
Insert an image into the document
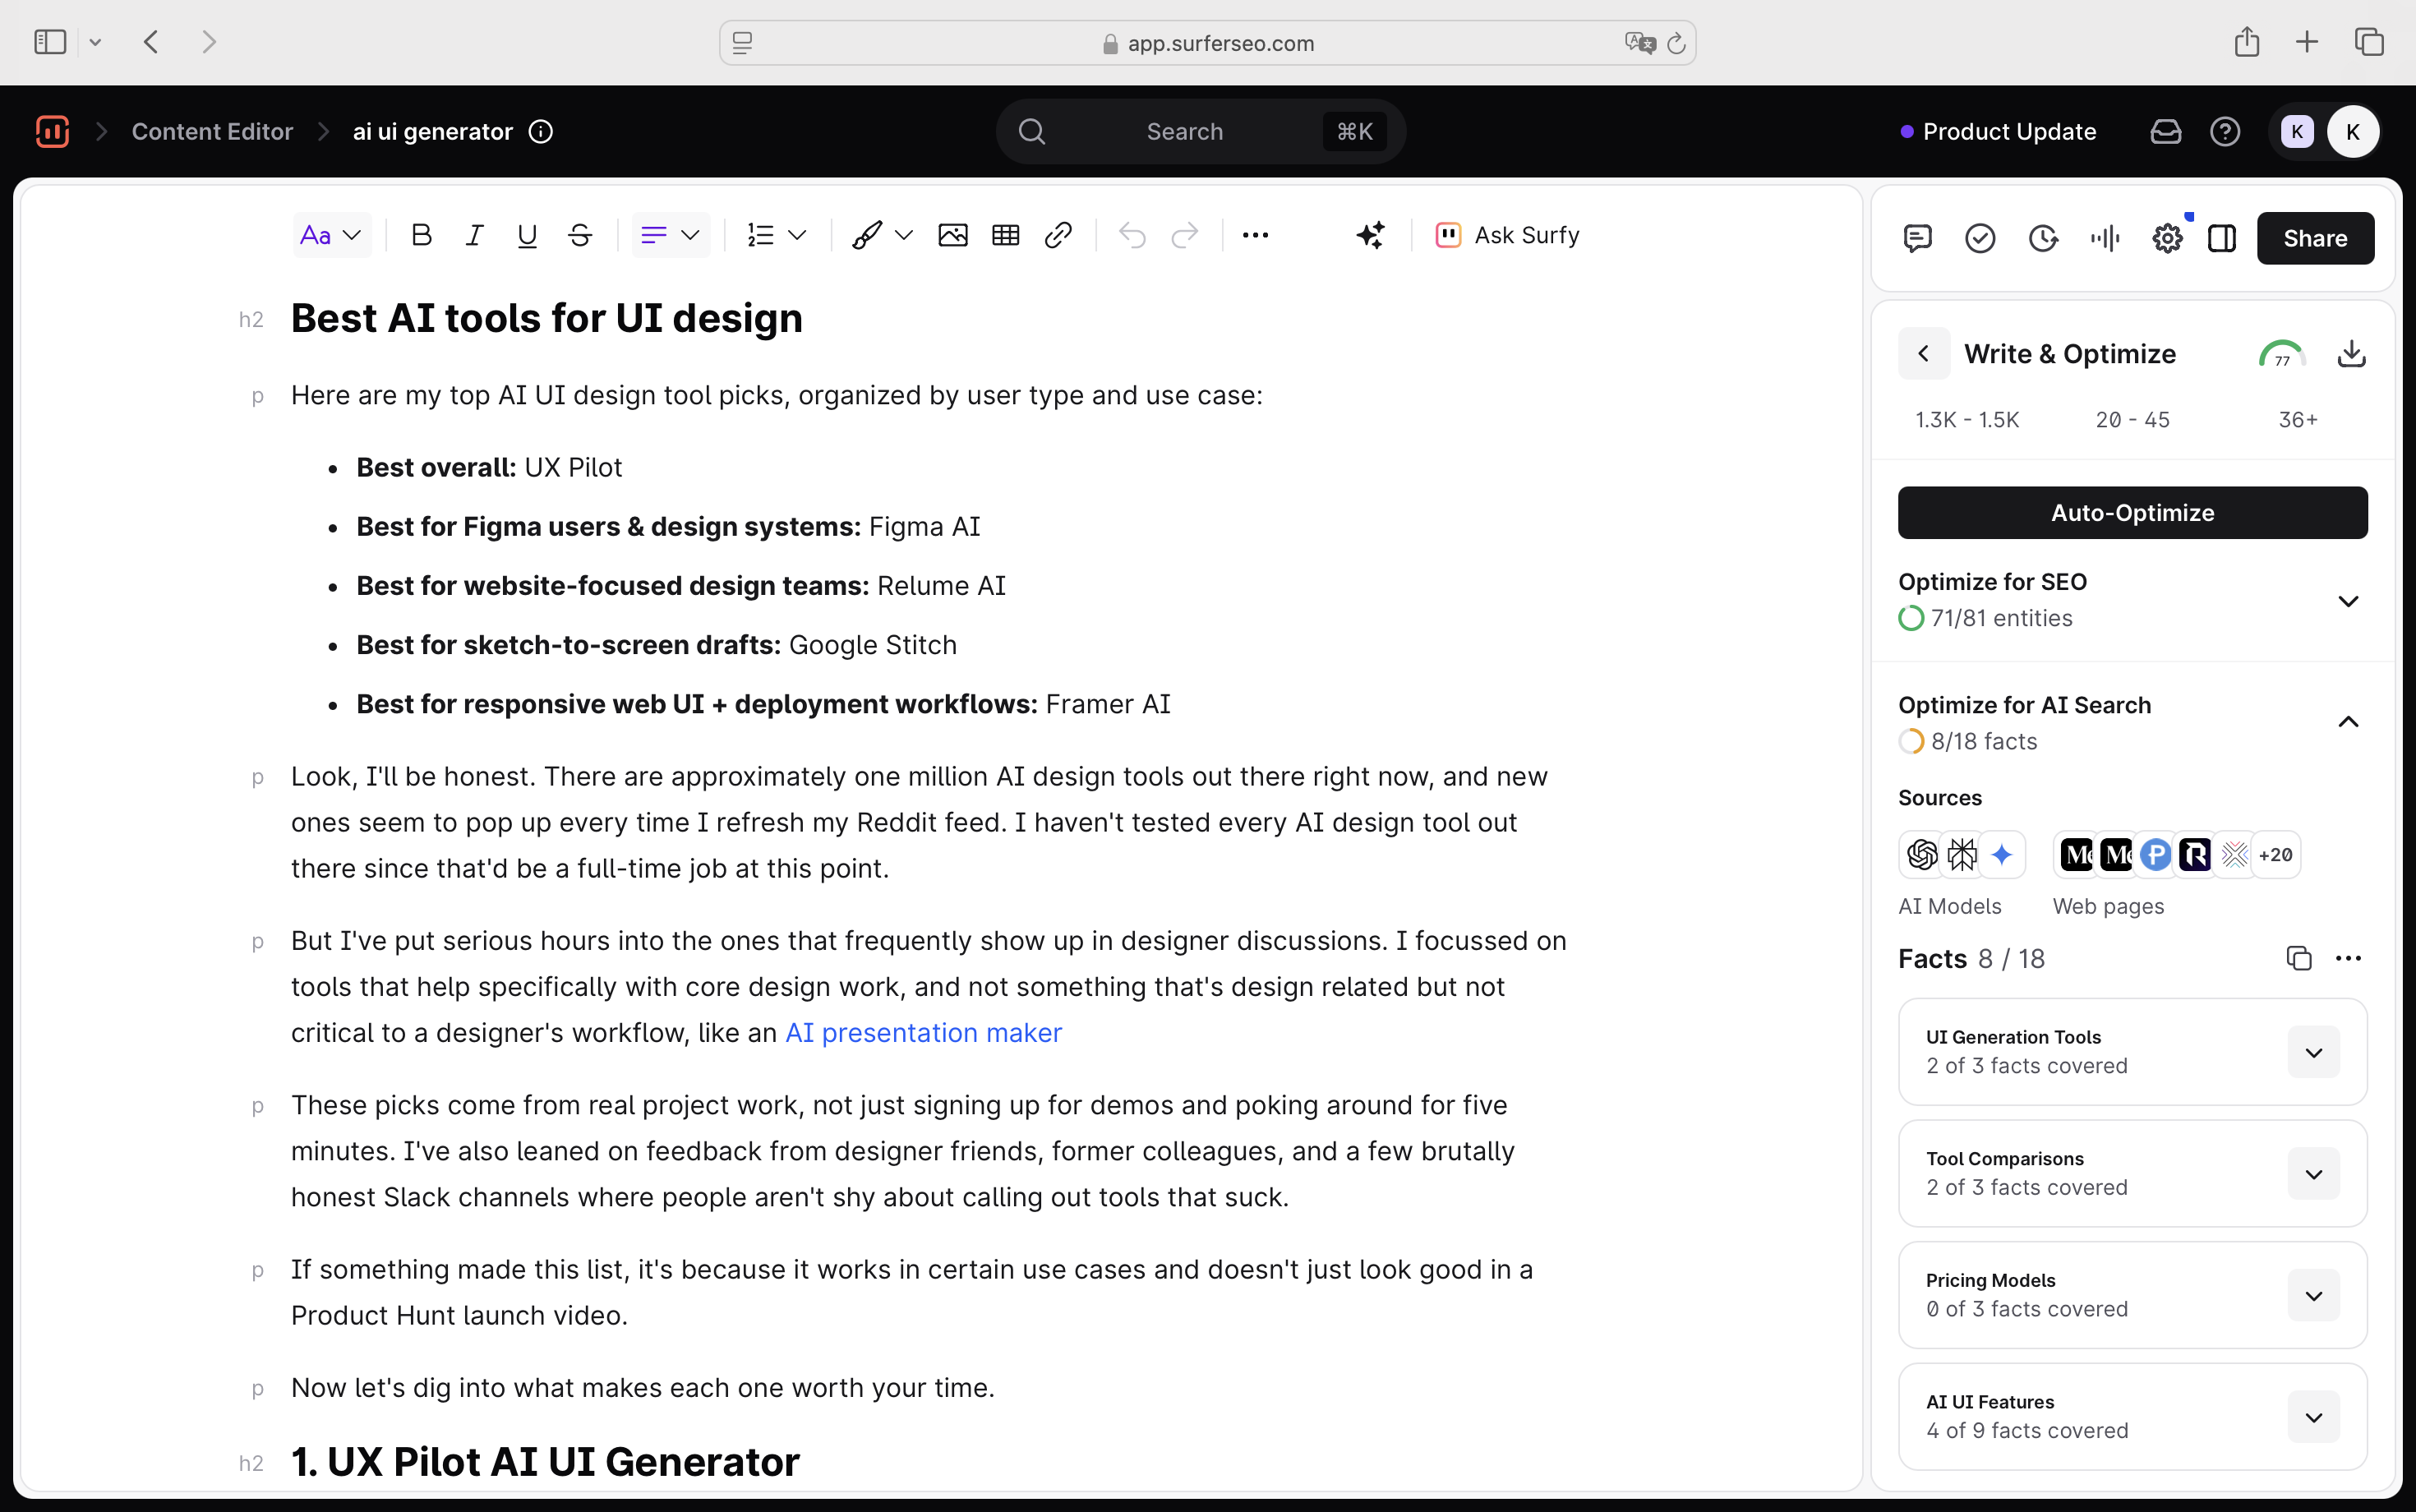[x=952, y=235]
